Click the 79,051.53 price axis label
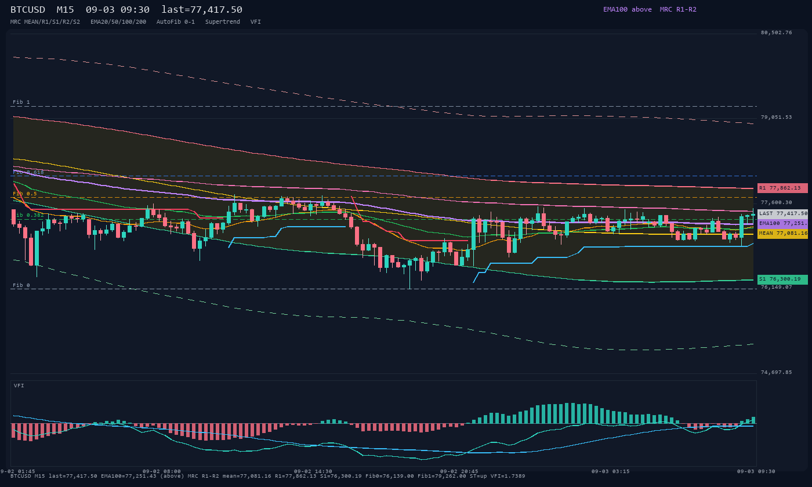The height and width of the screenshot is (487, 812). 776,117
